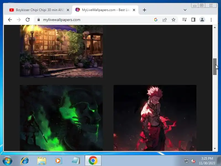Viewport: 221px width, 166px height.
Task: Click the Chrome taskbar button
Action: point(93,161)
